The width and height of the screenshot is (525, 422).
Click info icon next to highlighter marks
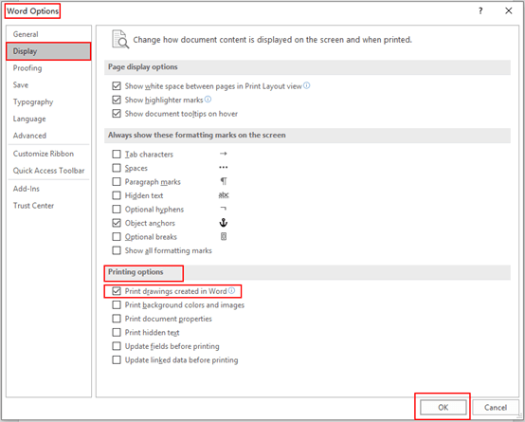(x=208, y=100)
